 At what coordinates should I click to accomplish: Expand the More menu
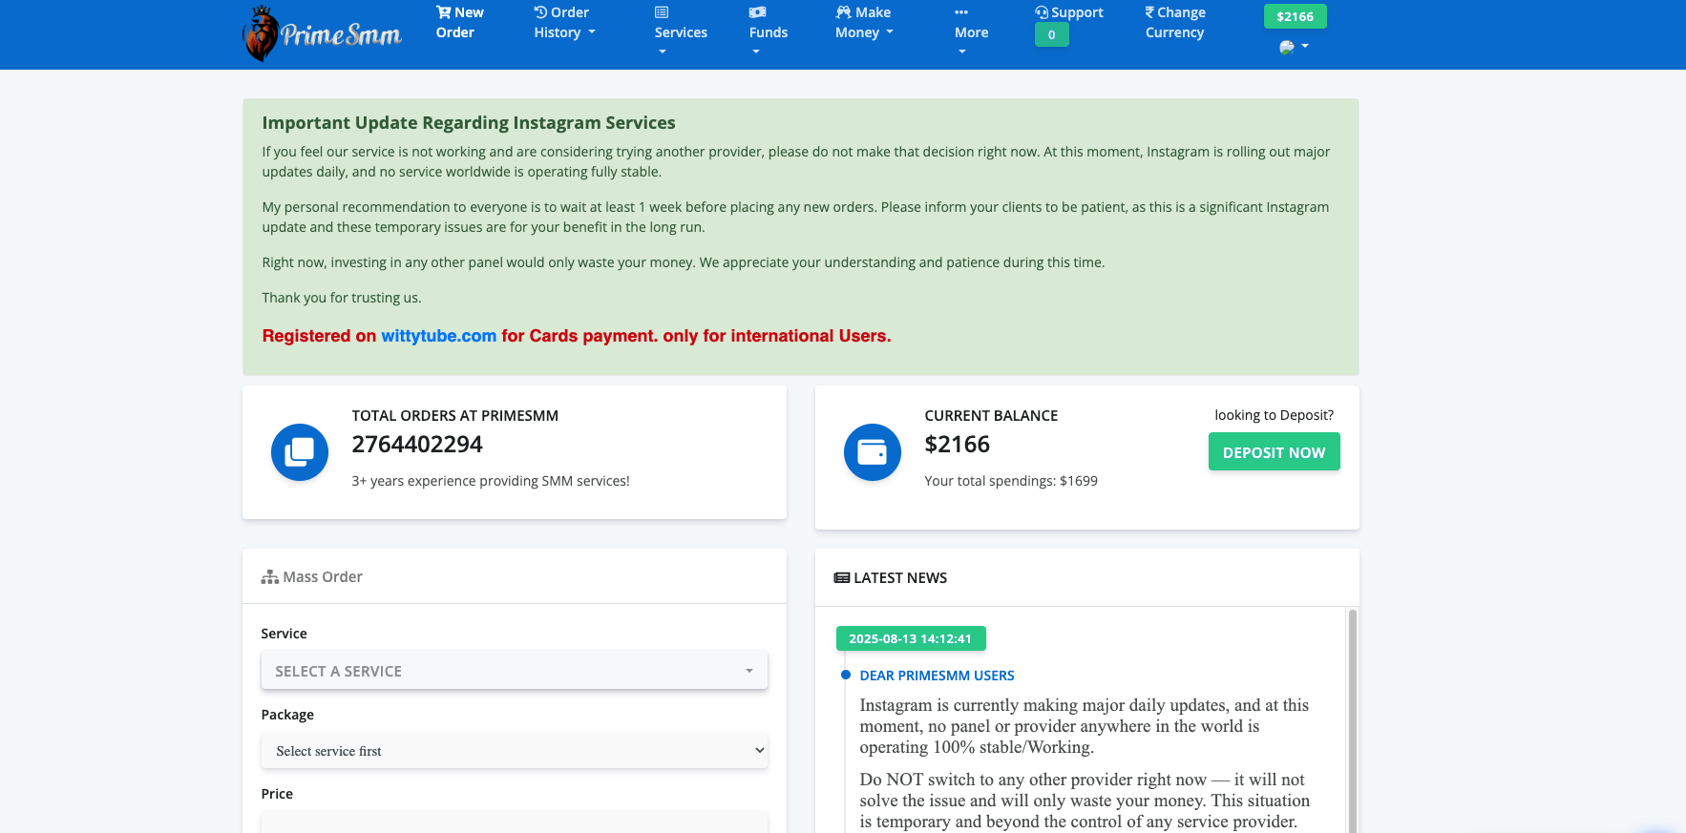tap(970, 31)
